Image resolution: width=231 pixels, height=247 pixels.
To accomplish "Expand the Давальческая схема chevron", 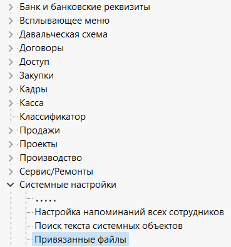I will (x=11, y=35).
